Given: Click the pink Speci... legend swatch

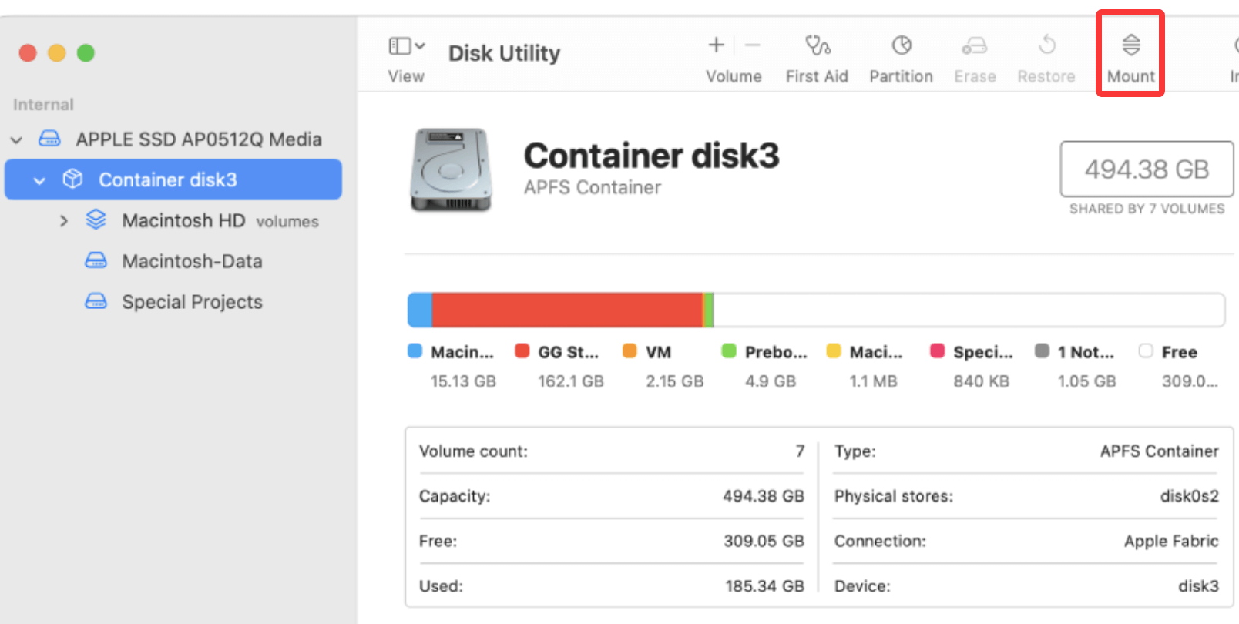Looking at the screenshot, I should pos(937,351).
